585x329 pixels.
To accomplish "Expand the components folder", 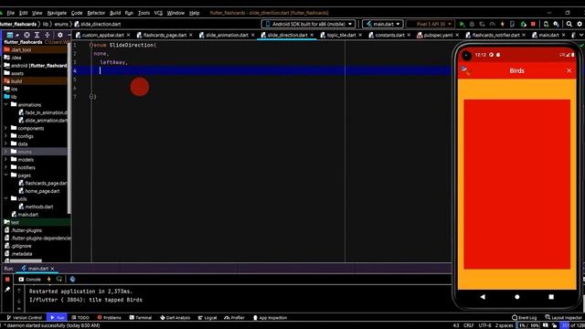I will (6, 128).
